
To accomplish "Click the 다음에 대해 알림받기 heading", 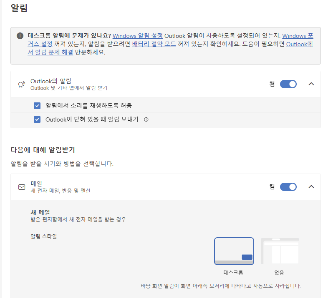I will [x=43, y=150].
